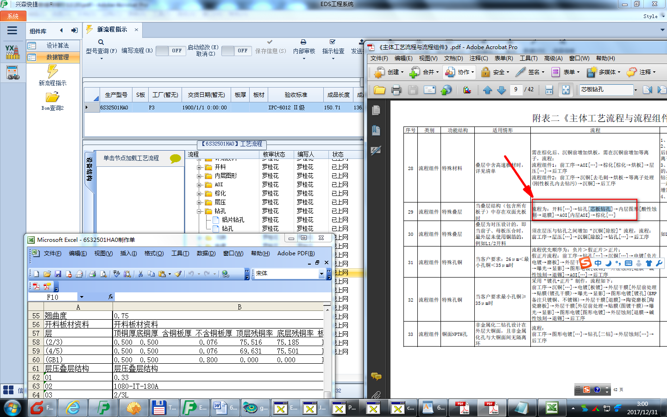Toggle 启动修改(E) OFF switch
The image size is (667, 417).
coord(237,51)
